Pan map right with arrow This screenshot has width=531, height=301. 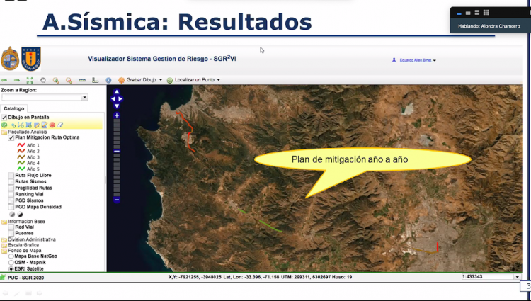point(120,99)
